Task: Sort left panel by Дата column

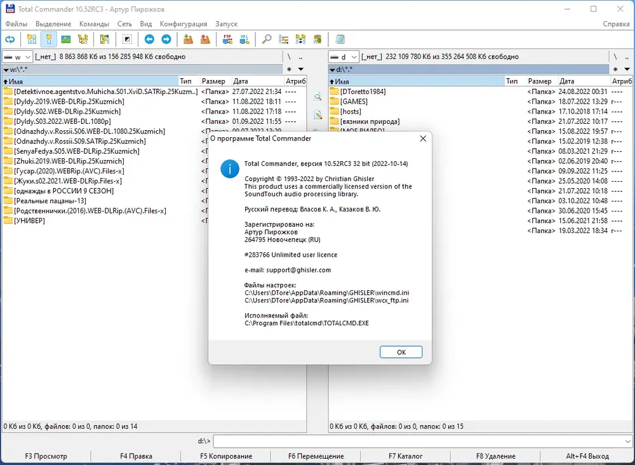Action: click(x=258, y=81)
